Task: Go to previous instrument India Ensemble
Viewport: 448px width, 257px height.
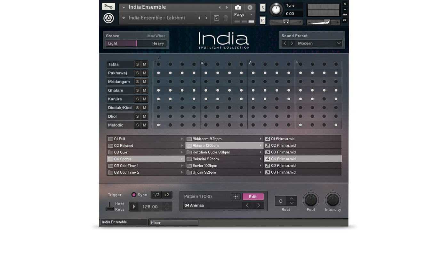Action: coord(220,7)
